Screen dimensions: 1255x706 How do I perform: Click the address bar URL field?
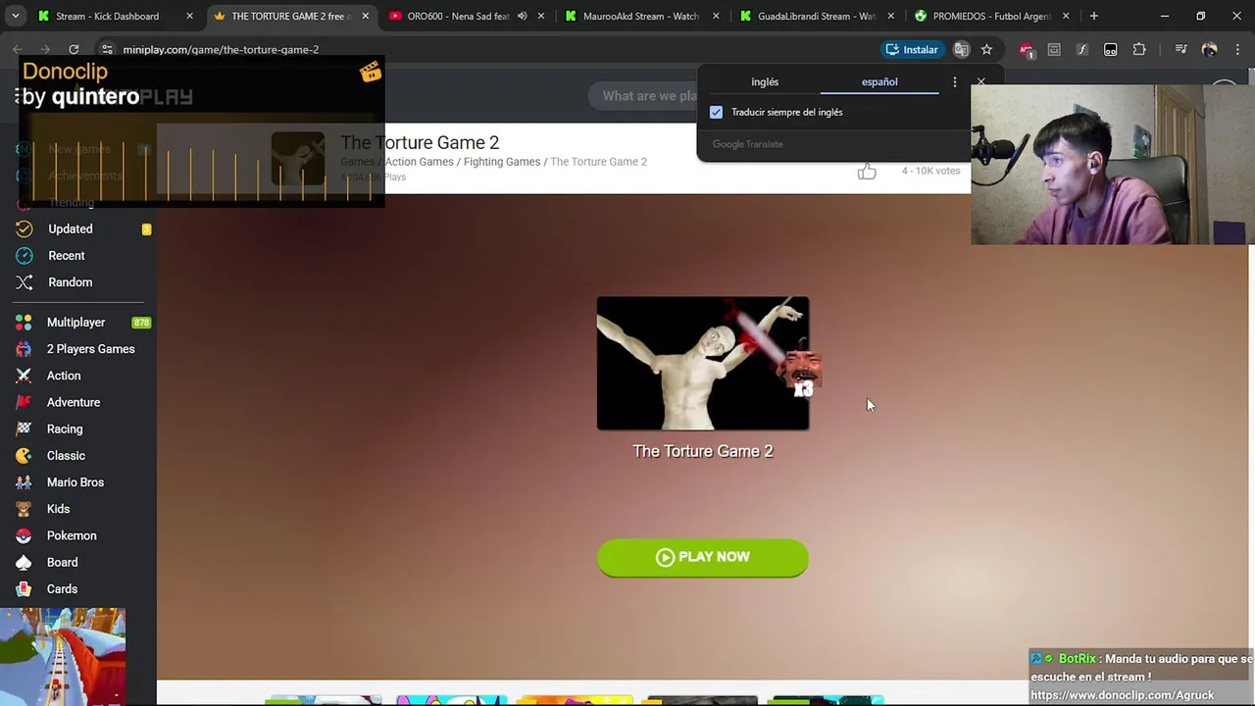coord(490,49)
